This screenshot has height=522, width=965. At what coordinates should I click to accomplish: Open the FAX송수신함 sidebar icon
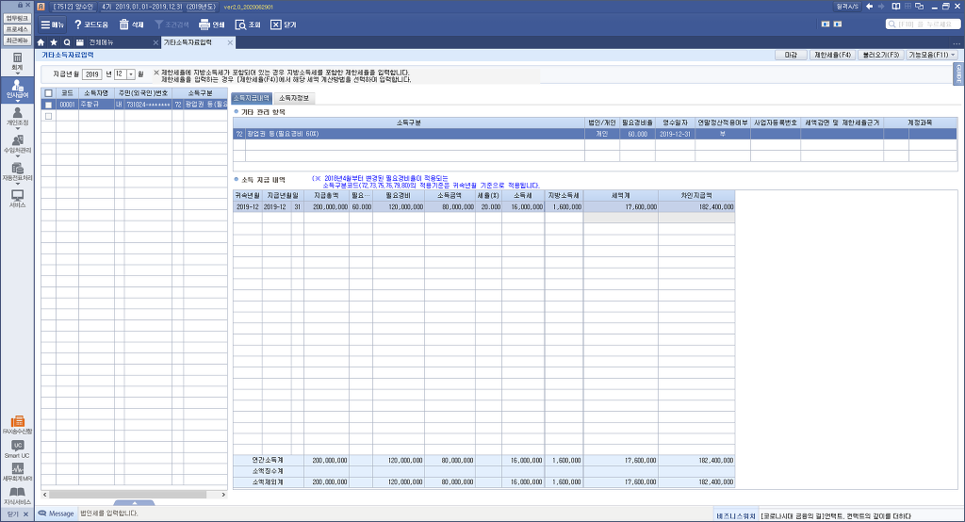17,424
